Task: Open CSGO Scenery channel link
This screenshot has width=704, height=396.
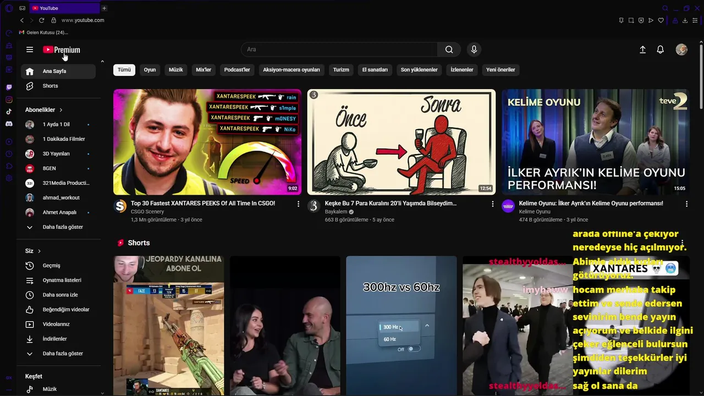Action: pyautogui.click(x=147, y=212)
